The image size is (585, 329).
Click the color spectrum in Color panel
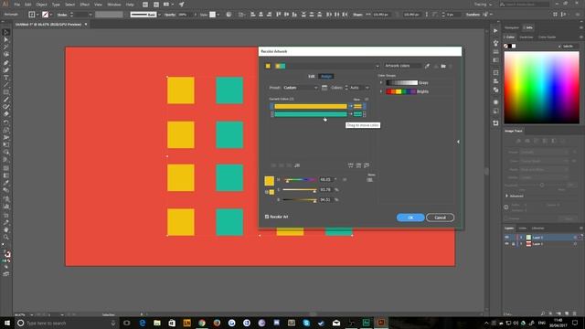click(542, 88)
